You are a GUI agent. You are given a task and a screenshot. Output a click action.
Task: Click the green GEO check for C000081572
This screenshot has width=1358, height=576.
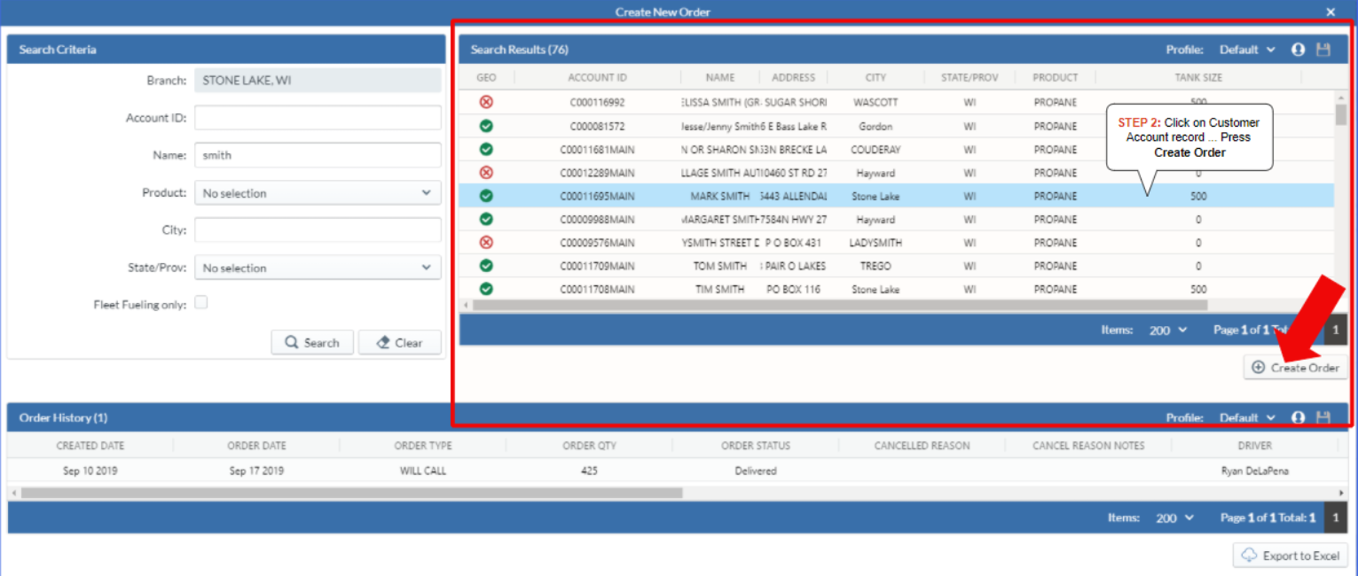tap(486, 126)
